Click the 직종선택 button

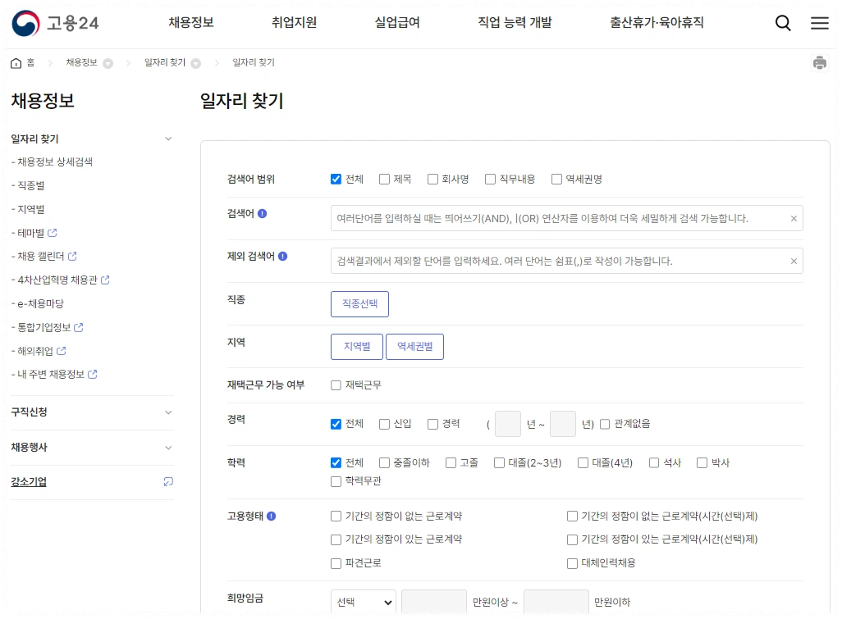[x=359, y=303]
